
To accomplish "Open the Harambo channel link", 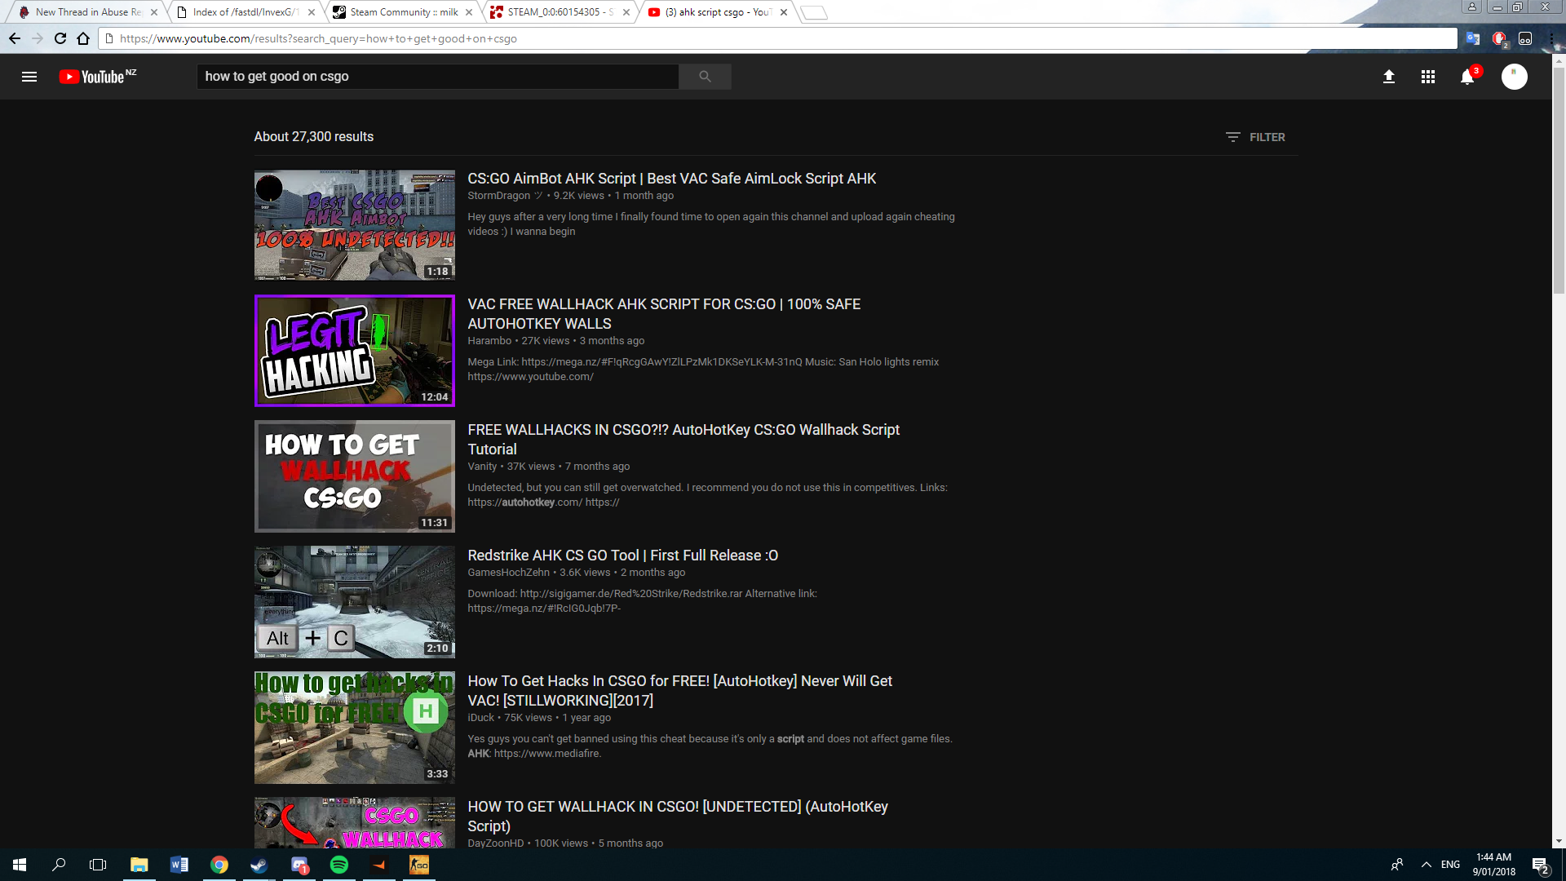I will (x=489, y=341).
